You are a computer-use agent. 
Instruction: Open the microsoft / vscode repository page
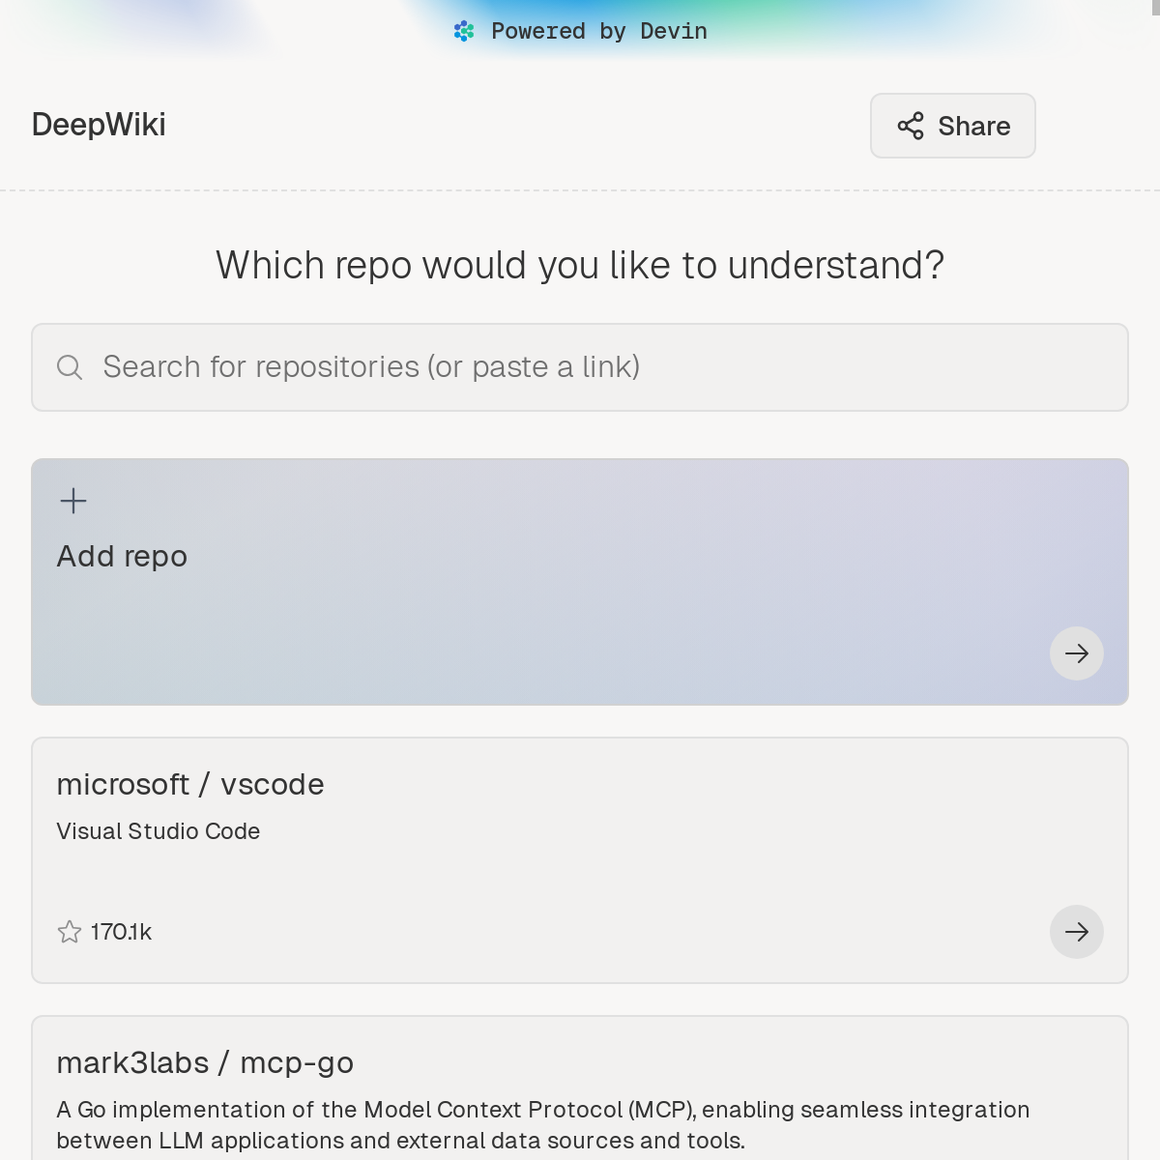(x=190, y=784)
